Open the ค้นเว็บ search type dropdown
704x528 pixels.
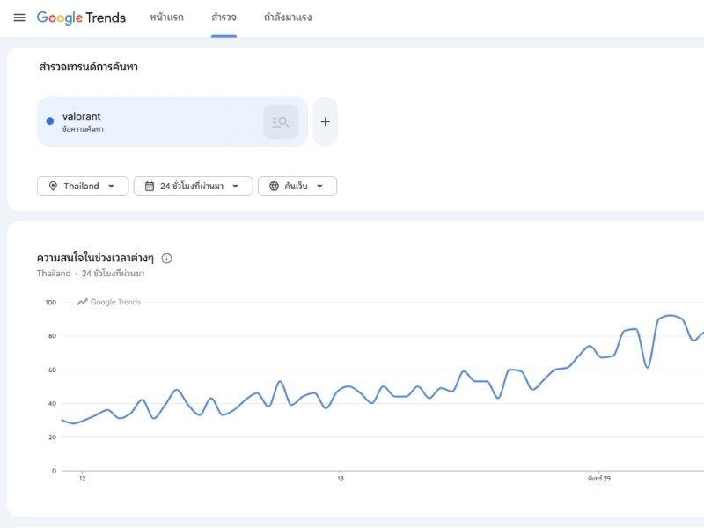point(297,186)
